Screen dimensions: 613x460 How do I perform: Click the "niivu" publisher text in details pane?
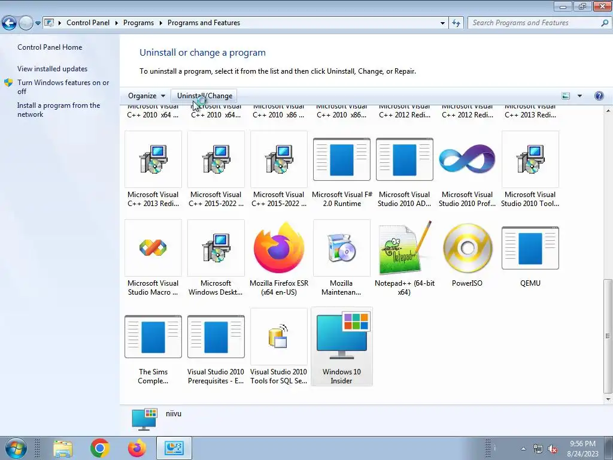174,413
